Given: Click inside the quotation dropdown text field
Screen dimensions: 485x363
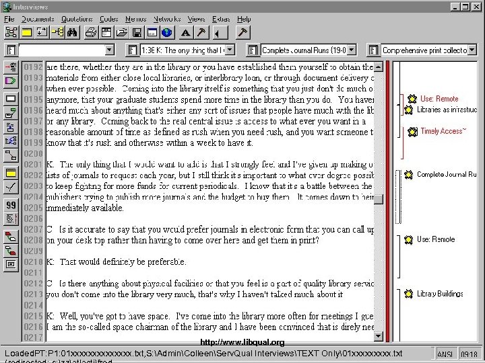Looking at the screenshot, I should click(x=183, y=50).
